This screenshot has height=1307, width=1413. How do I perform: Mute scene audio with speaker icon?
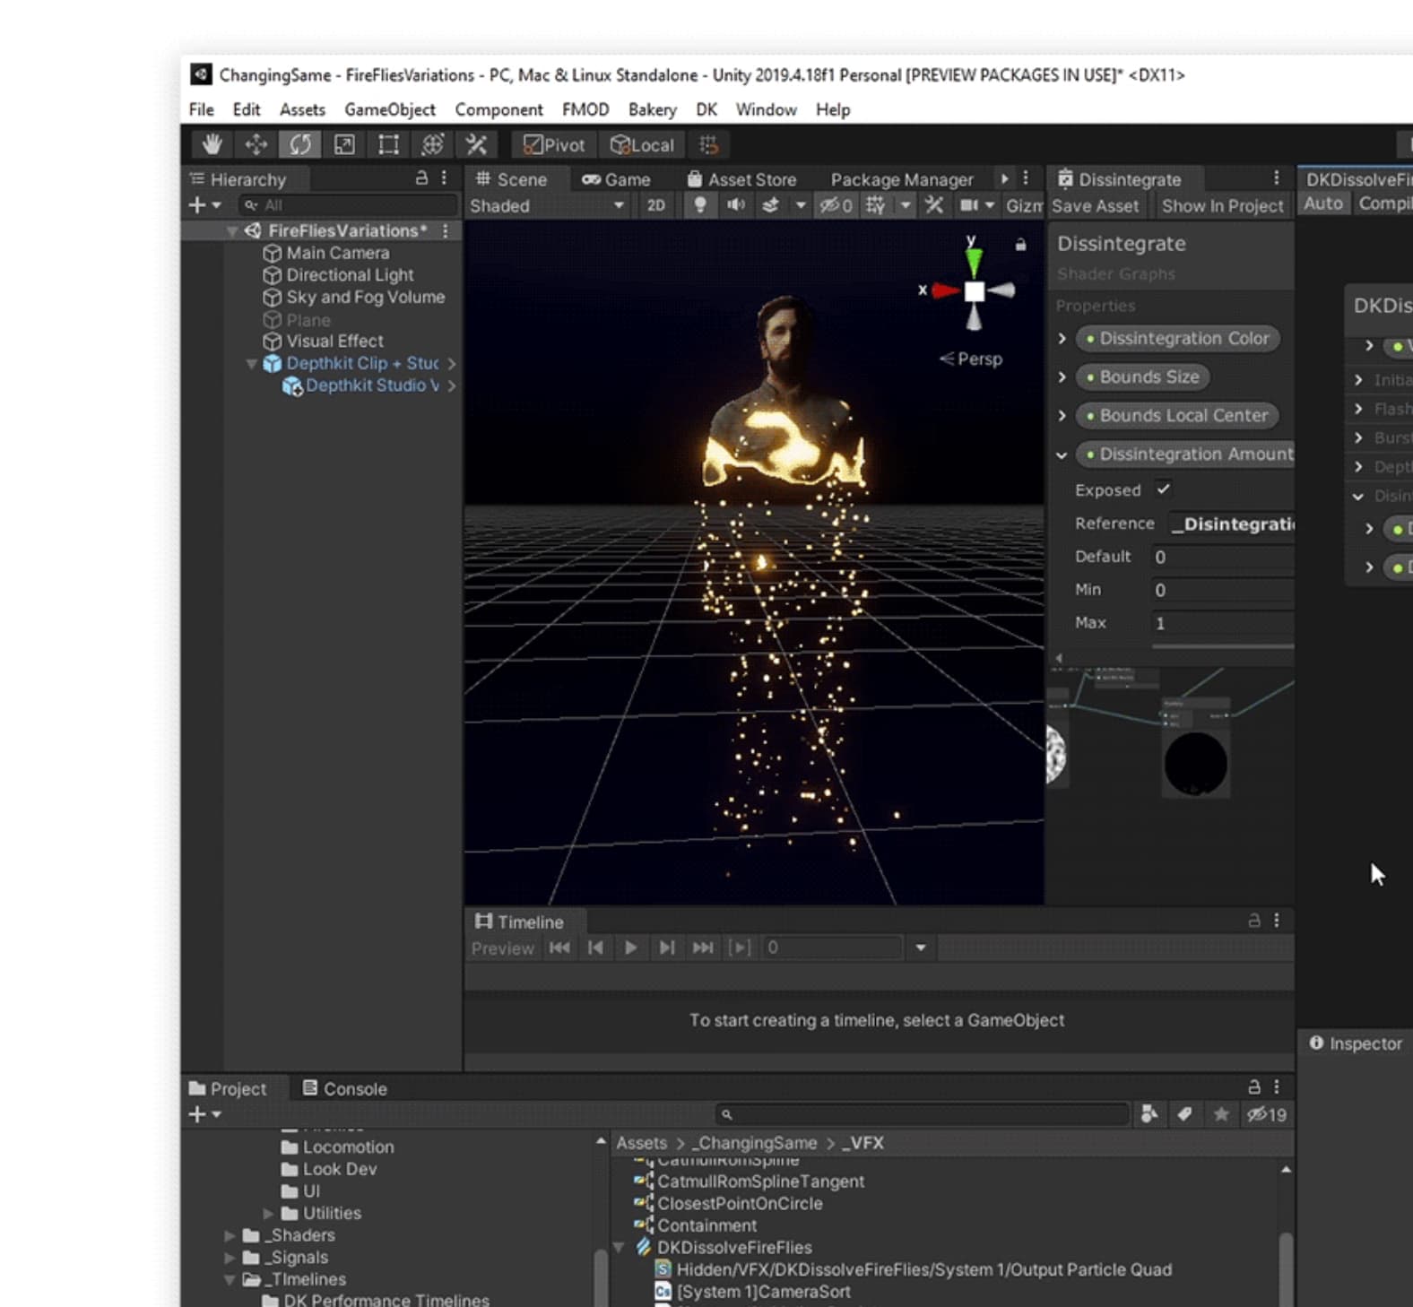735,205
